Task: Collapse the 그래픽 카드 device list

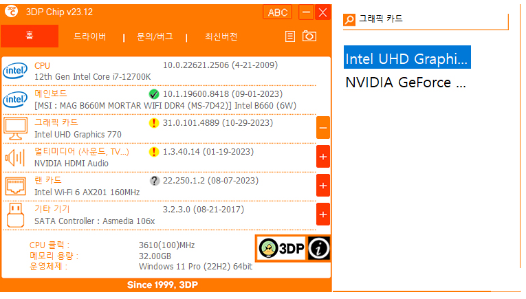Action: pyautogui.click(x=323, y=128)
